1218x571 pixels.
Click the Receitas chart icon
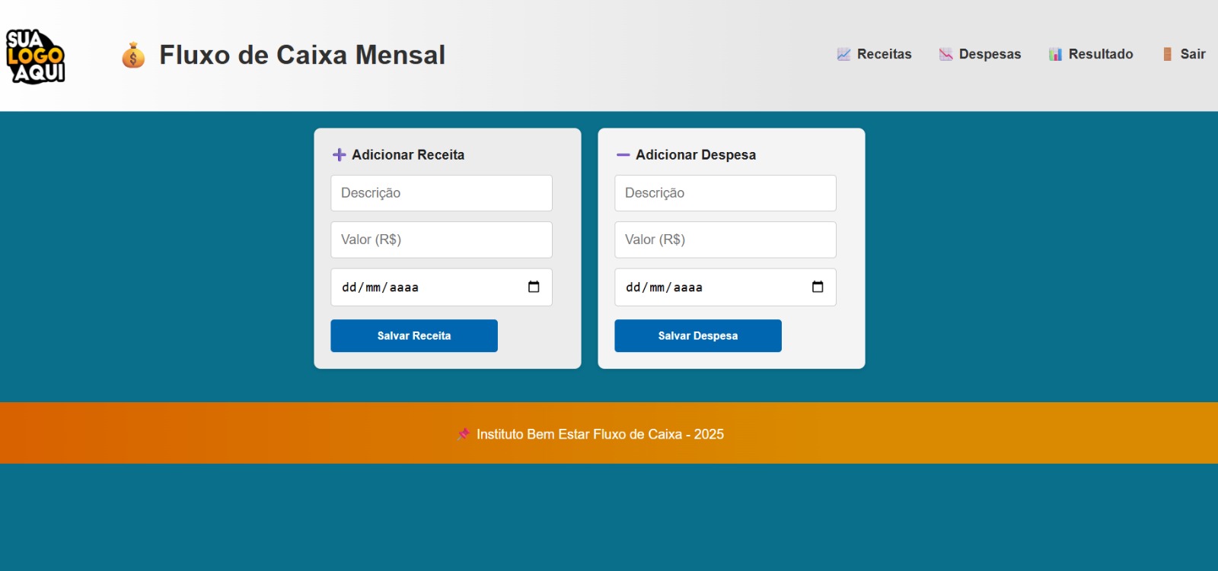(x=843, y=54)
